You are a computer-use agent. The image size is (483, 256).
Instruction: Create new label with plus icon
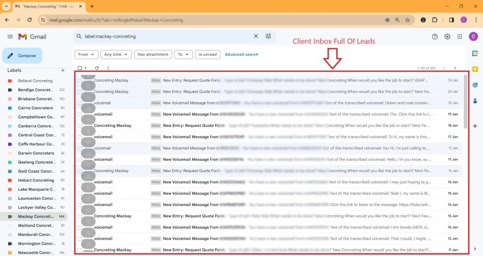(x=63, y=71)
